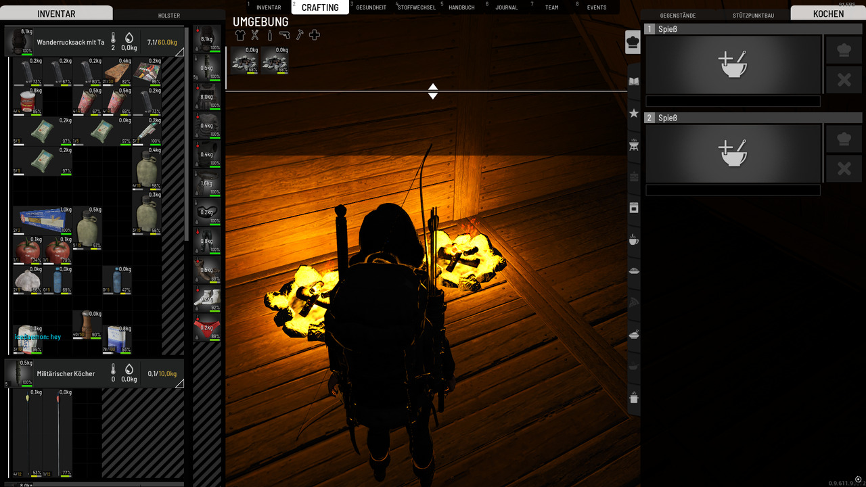866x487 pixels.
Task: Click the hammer tools filter icon
Action: (x=299, y=35)
